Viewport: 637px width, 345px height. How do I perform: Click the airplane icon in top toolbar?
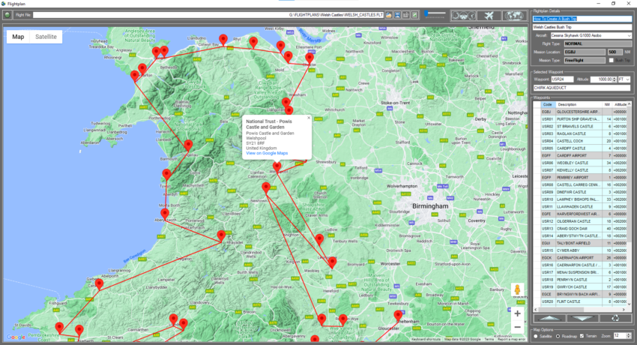489,15
